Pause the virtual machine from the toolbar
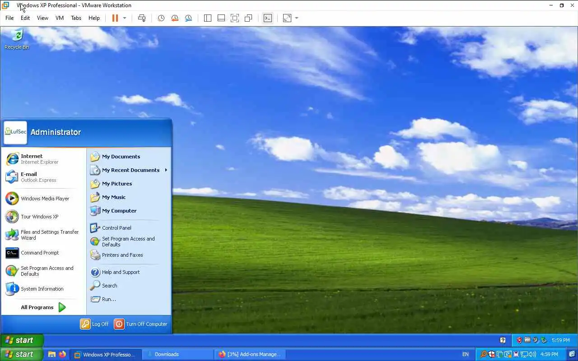The height and width of the screenshot is (361, 578). click(115, 18)
